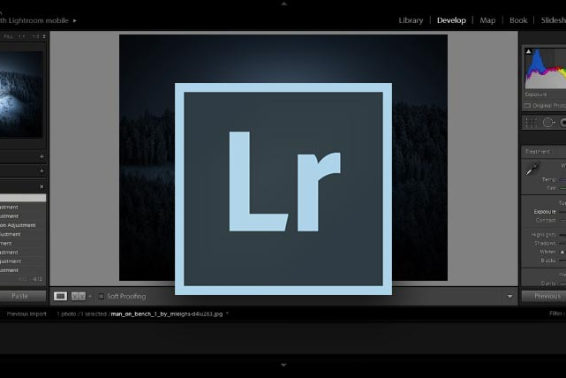
Task: Open the Library module
Action: click(411, 19)
